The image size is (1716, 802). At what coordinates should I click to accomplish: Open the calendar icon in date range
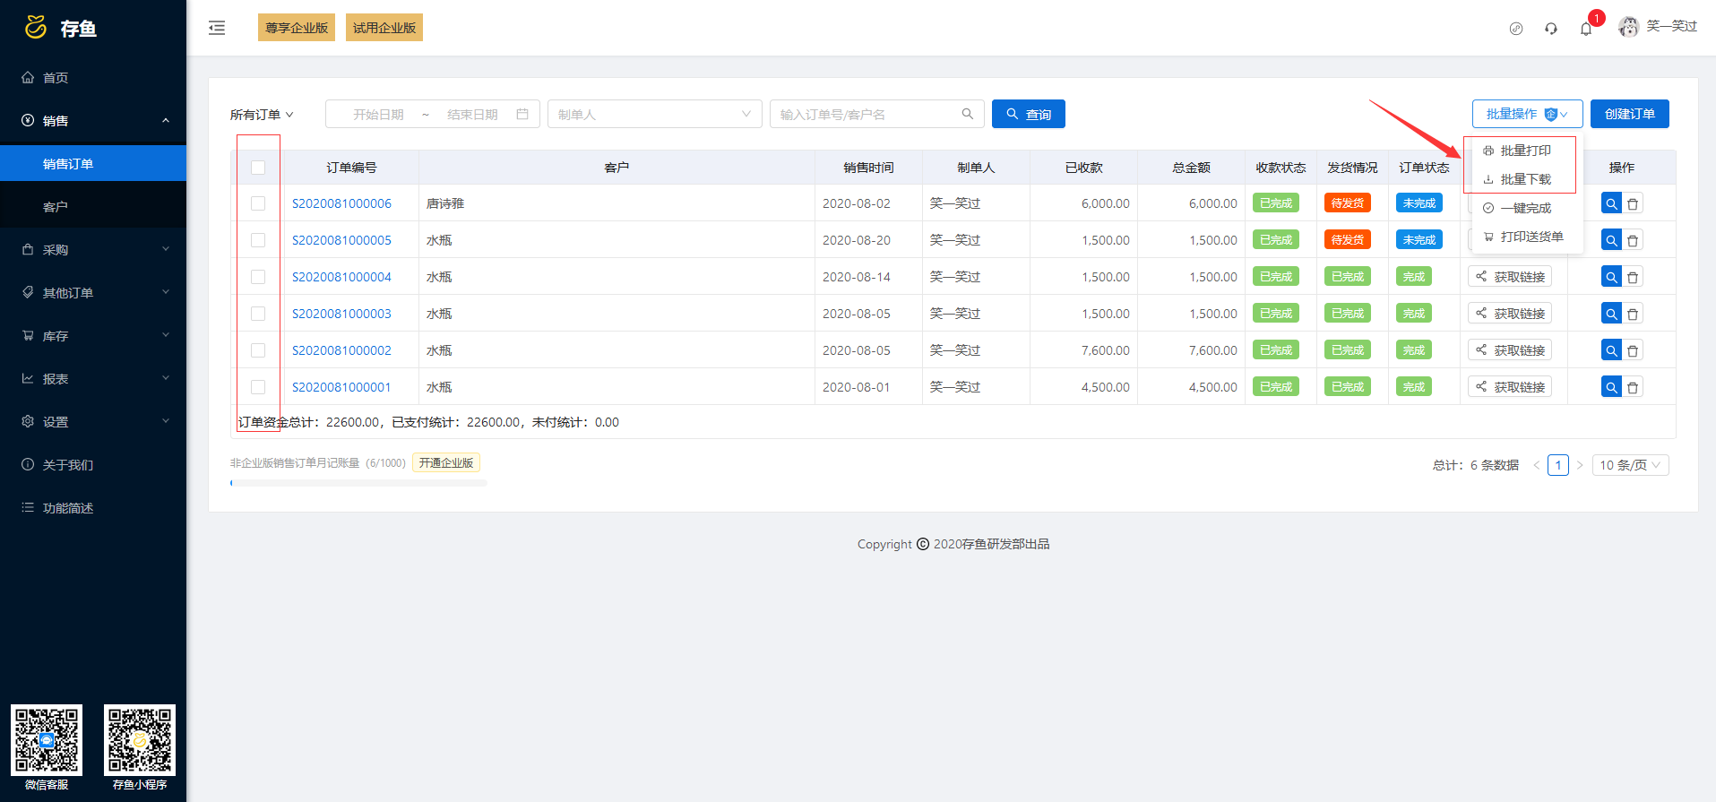pos(522,114)
